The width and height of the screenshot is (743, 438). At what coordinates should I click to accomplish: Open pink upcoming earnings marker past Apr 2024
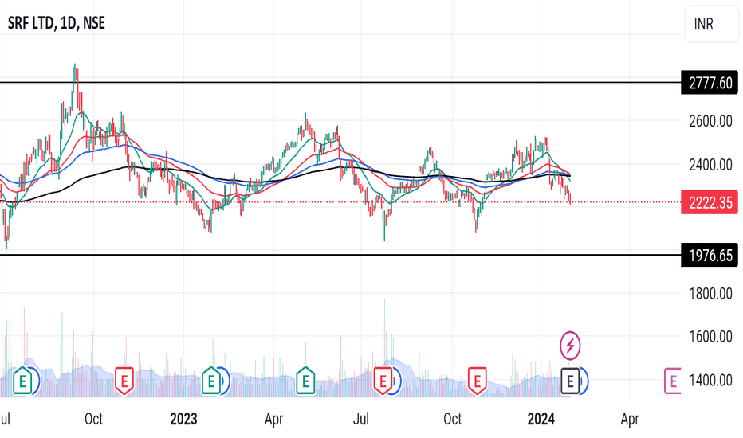pos(673,381)
